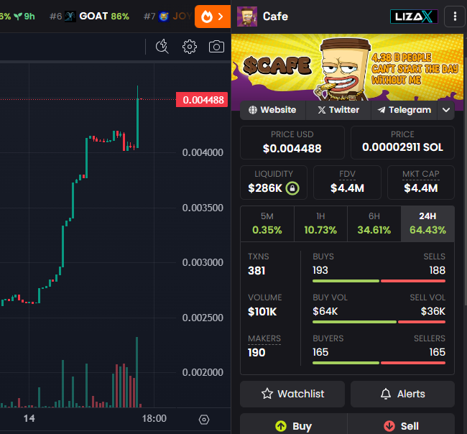
Task: Open time axis settings hexagon icon
Action: click(x=204, y=420)
